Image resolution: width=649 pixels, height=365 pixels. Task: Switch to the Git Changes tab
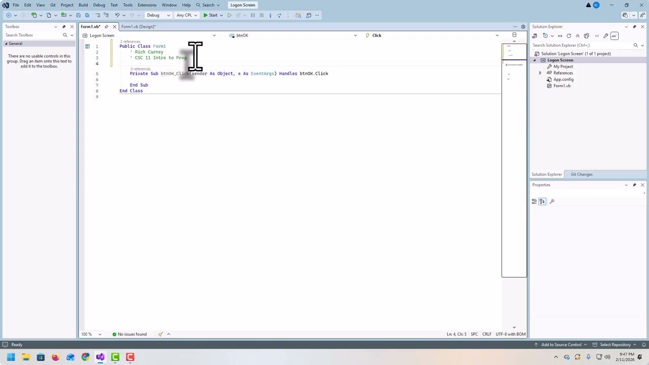(x=582, y=174)
